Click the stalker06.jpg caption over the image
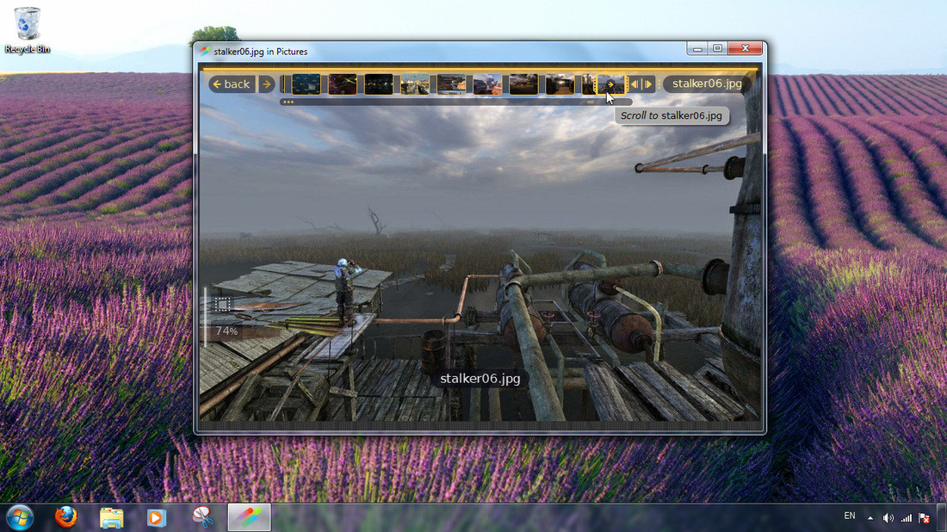The image size is (947, 532). pos(480,379)
